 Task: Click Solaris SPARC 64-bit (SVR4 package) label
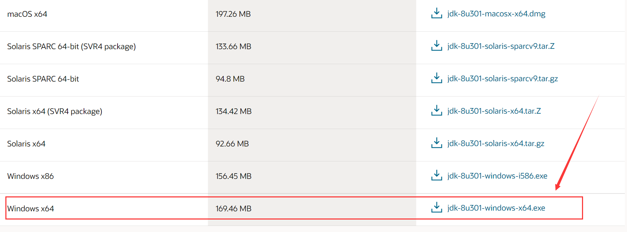(x=71, y=47)
